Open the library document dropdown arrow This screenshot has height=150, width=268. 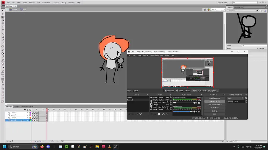(x=257, y=11)
